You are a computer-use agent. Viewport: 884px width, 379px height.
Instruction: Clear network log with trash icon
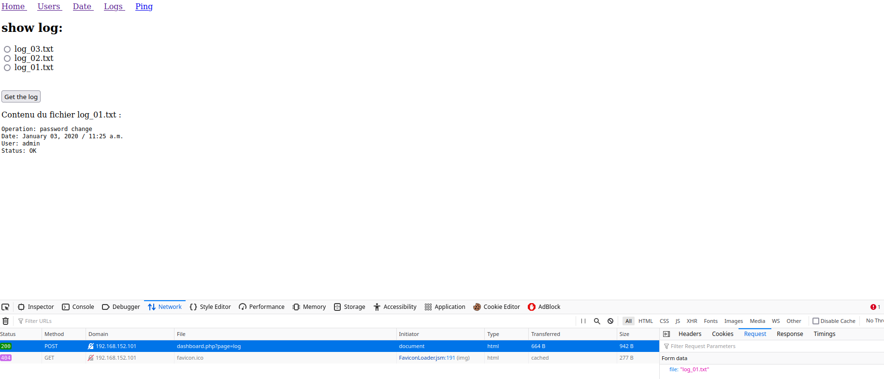point(6,321)
